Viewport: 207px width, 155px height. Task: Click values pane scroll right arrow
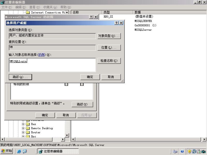[204, 139]
